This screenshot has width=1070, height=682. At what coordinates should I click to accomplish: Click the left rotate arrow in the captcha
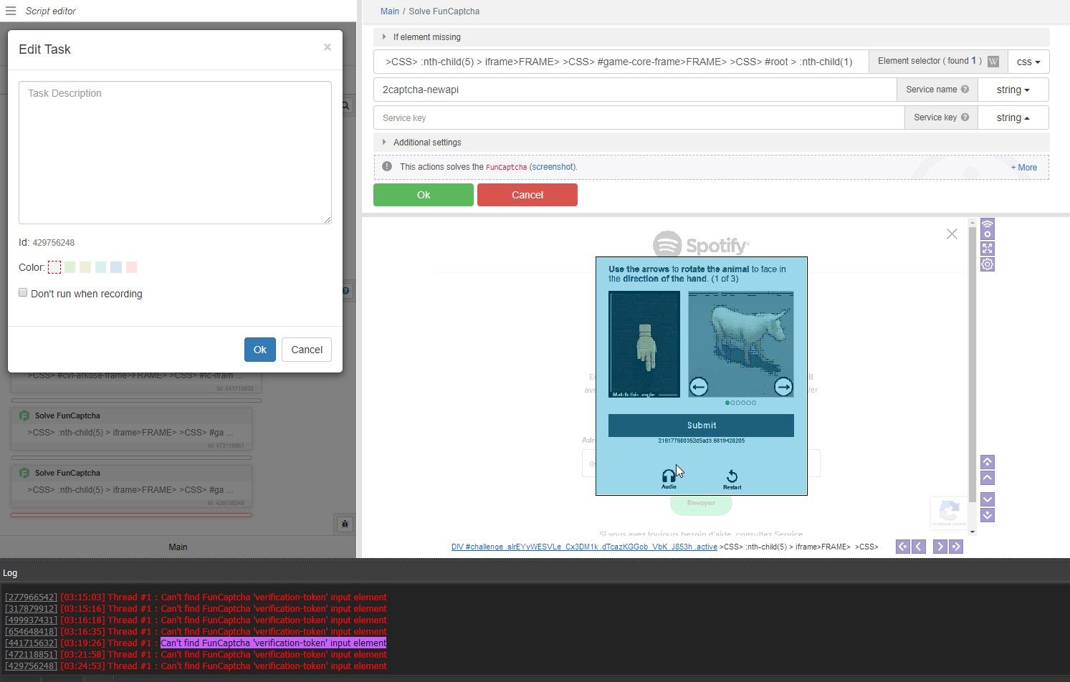click(699, 387)
